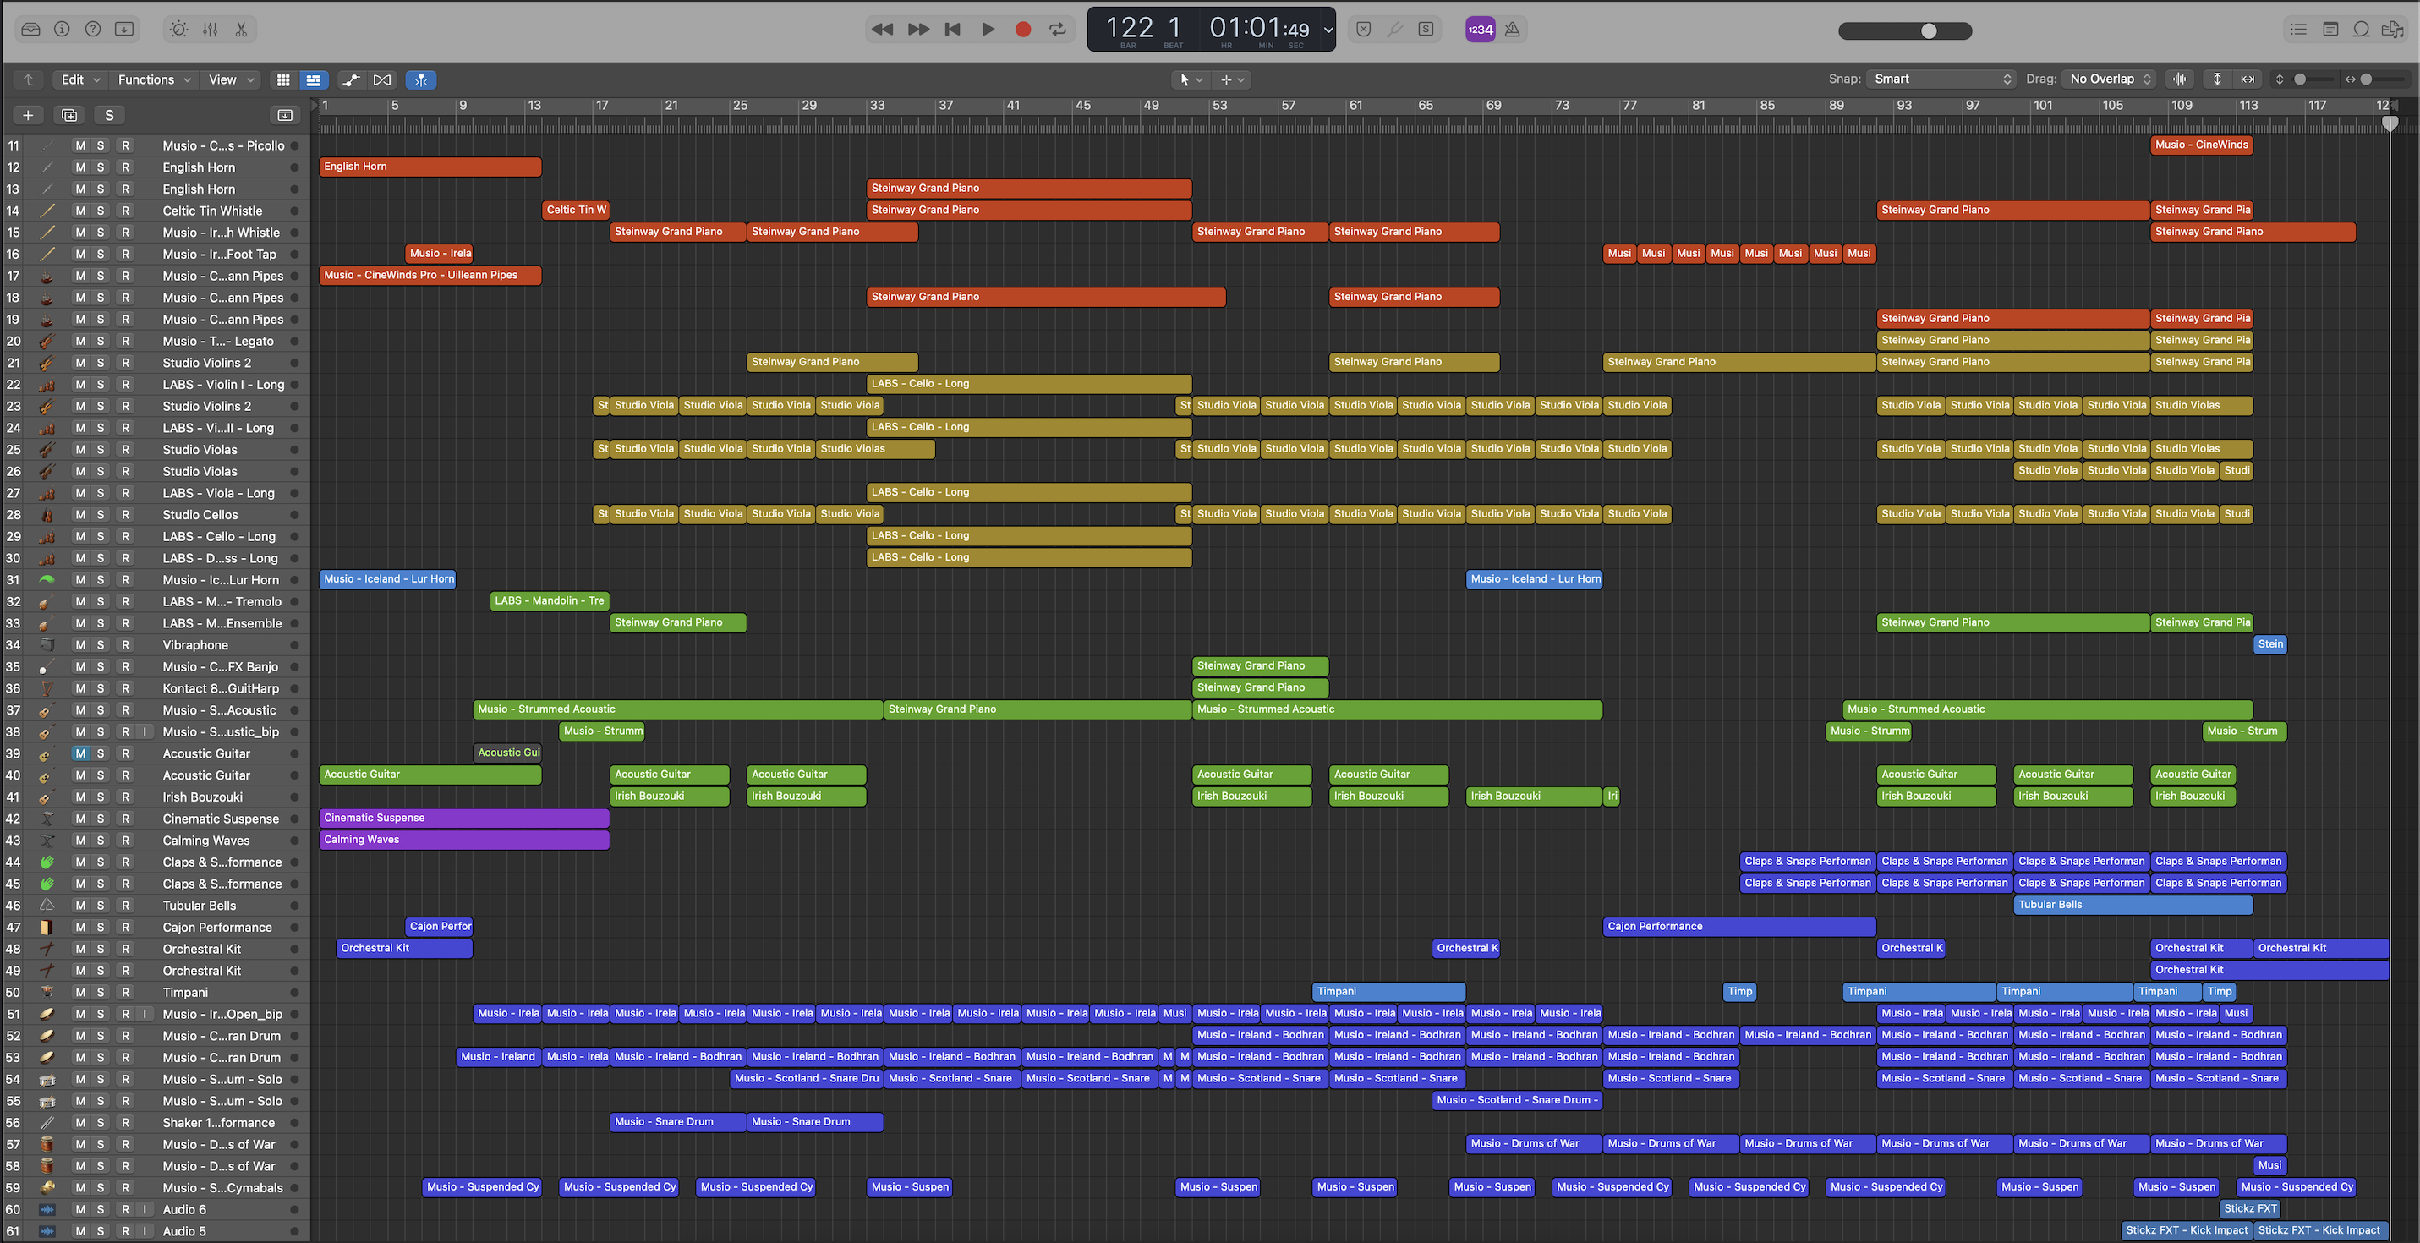This screenshot has width=2420, height=1243.
Task: Click the add track plus button
Action: 28,115
